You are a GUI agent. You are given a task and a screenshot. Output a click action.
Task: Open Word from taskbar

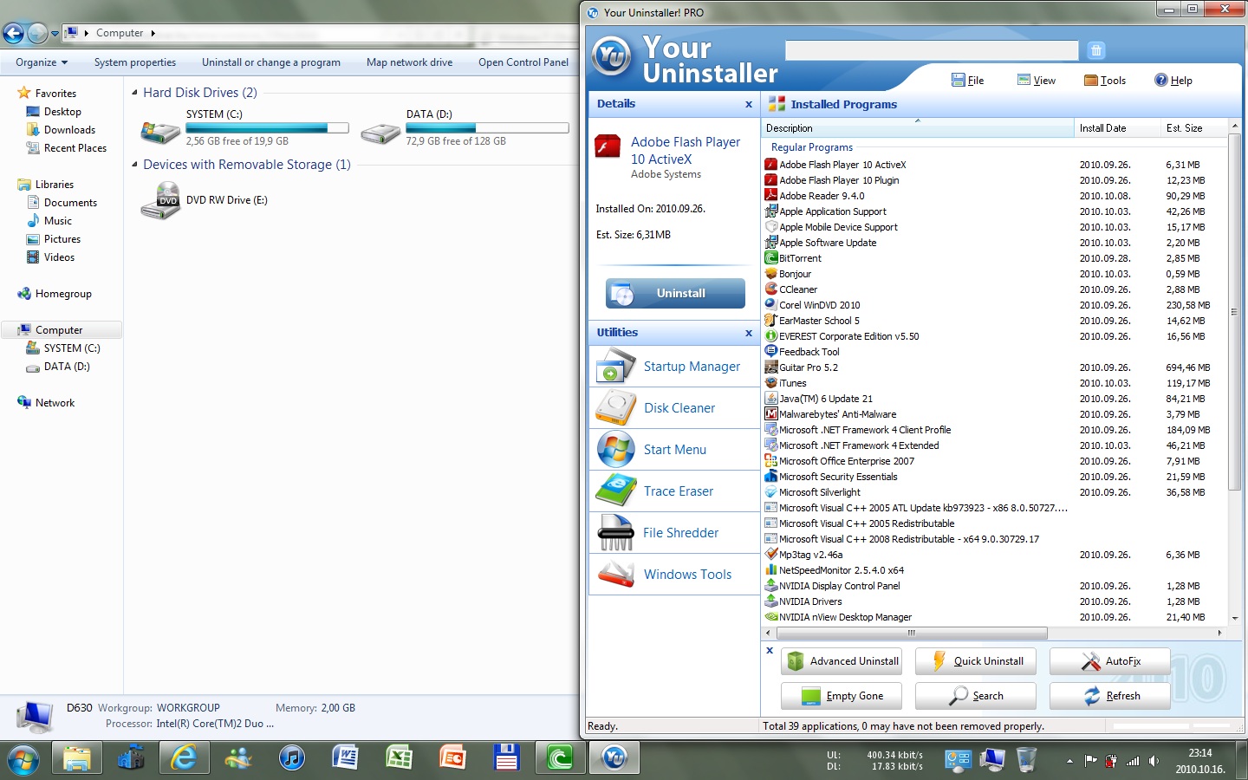point(346,758)
